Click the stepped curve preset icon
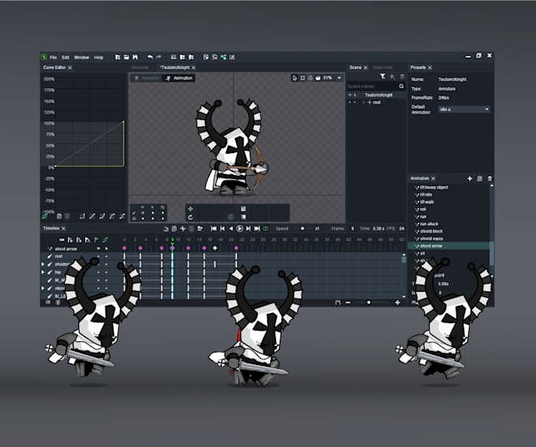Viewport: 536px width, 447px height. (x=82, y=216)
